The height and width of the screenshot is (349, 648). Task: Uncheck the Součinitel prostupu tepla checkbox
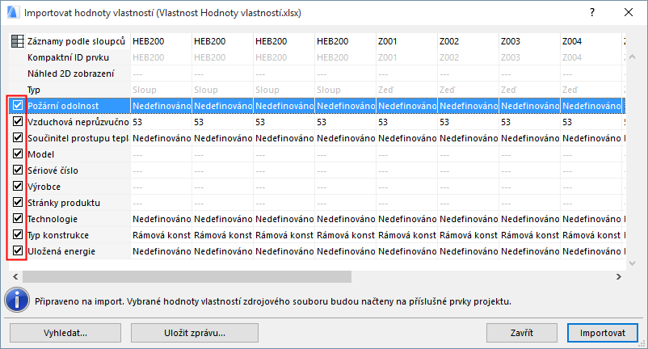click(17, 137)
